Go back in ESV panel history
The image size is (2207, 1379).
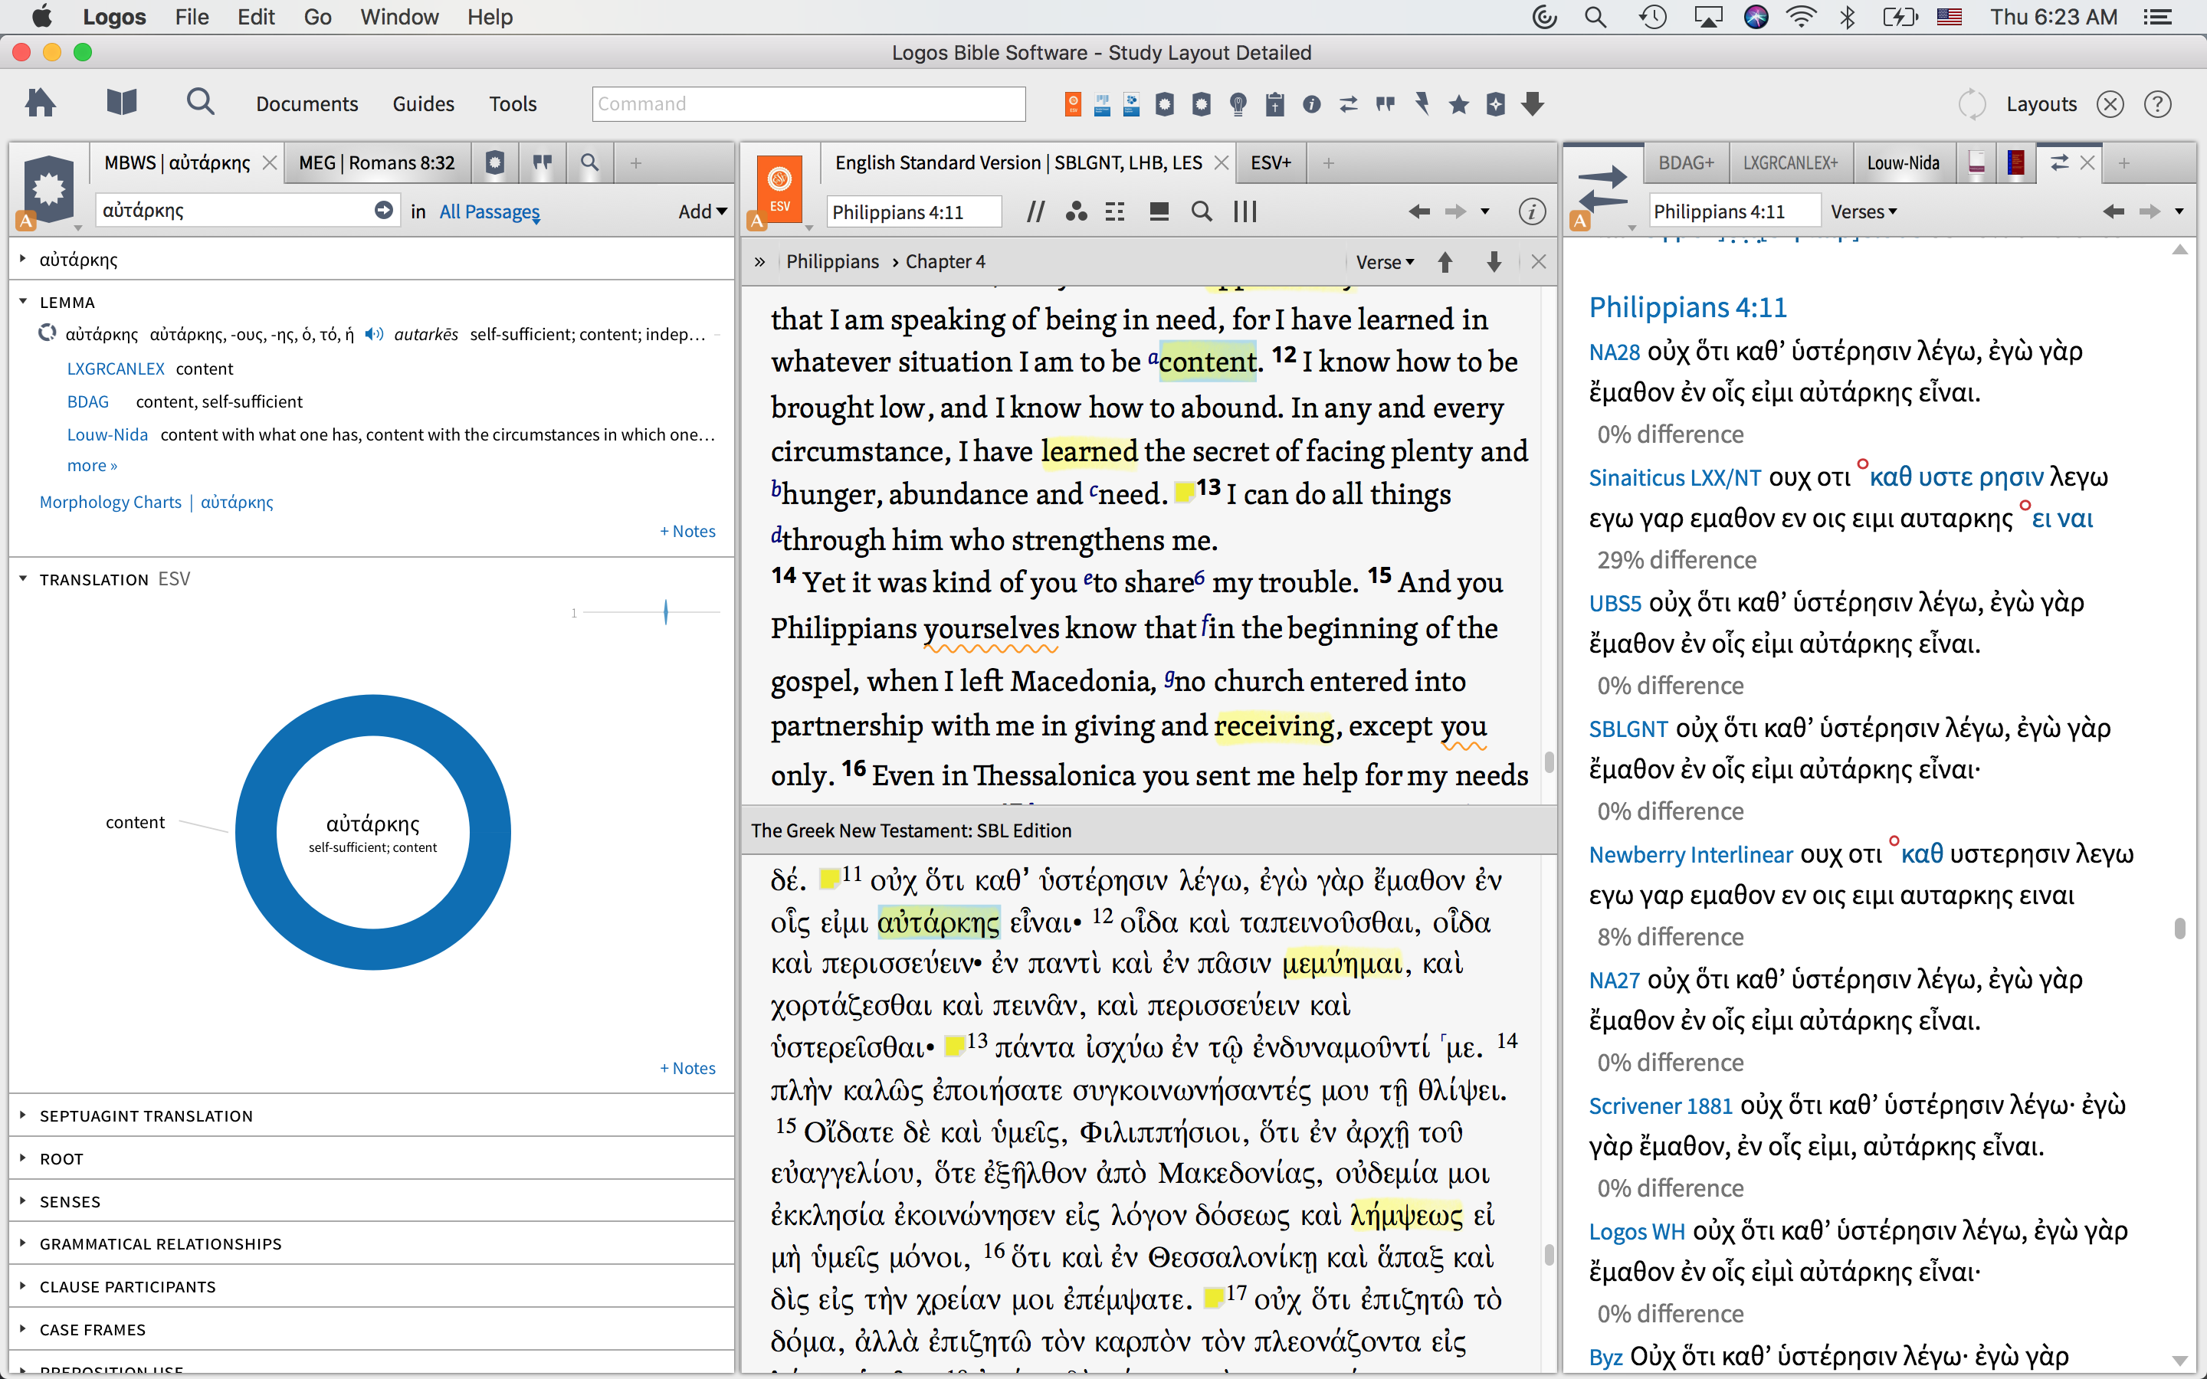(1419, 211)
